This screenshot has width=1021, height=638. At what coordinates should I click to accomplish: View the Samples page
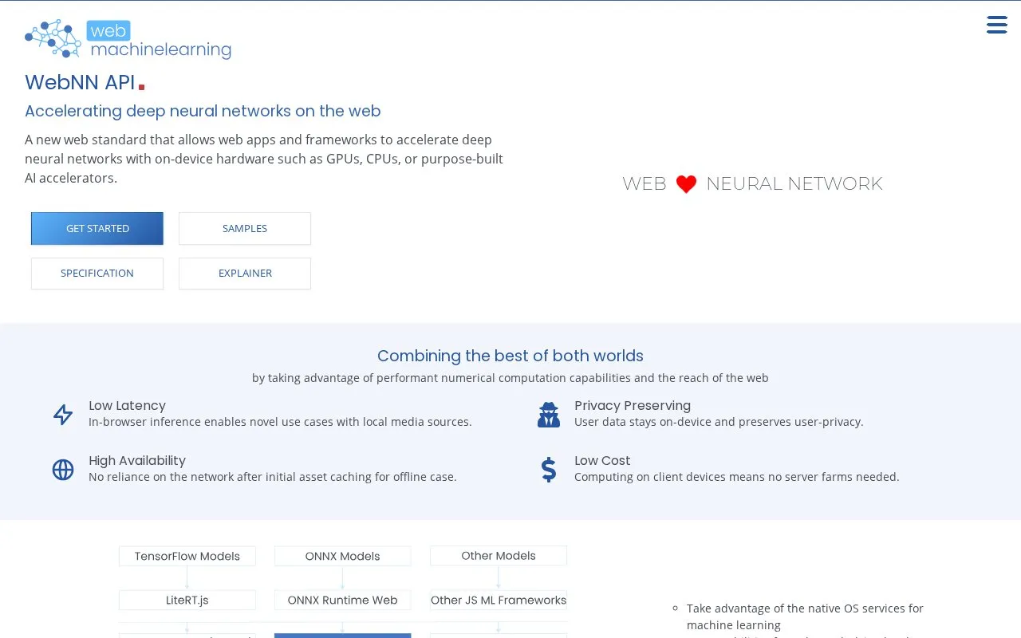(245, 228)
